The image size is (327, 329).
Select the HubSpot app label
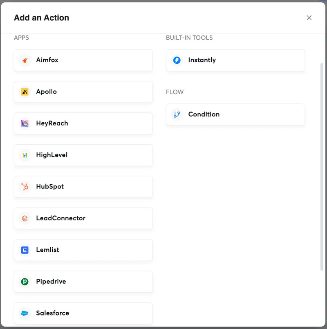50,187
